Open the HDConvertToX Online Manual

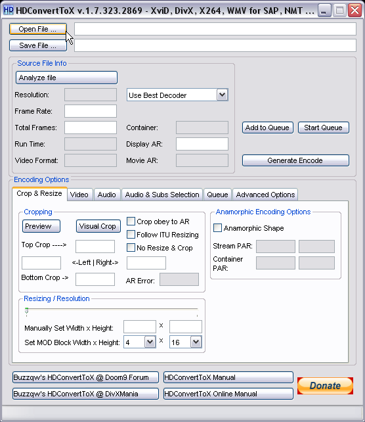click(228, 394)
